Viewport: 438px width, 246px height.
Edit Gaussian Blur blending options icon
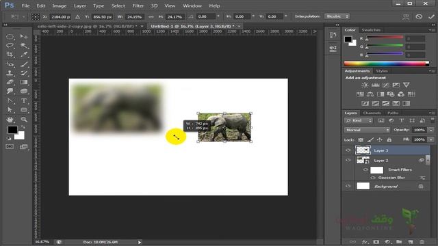click(x=422, y=178)
